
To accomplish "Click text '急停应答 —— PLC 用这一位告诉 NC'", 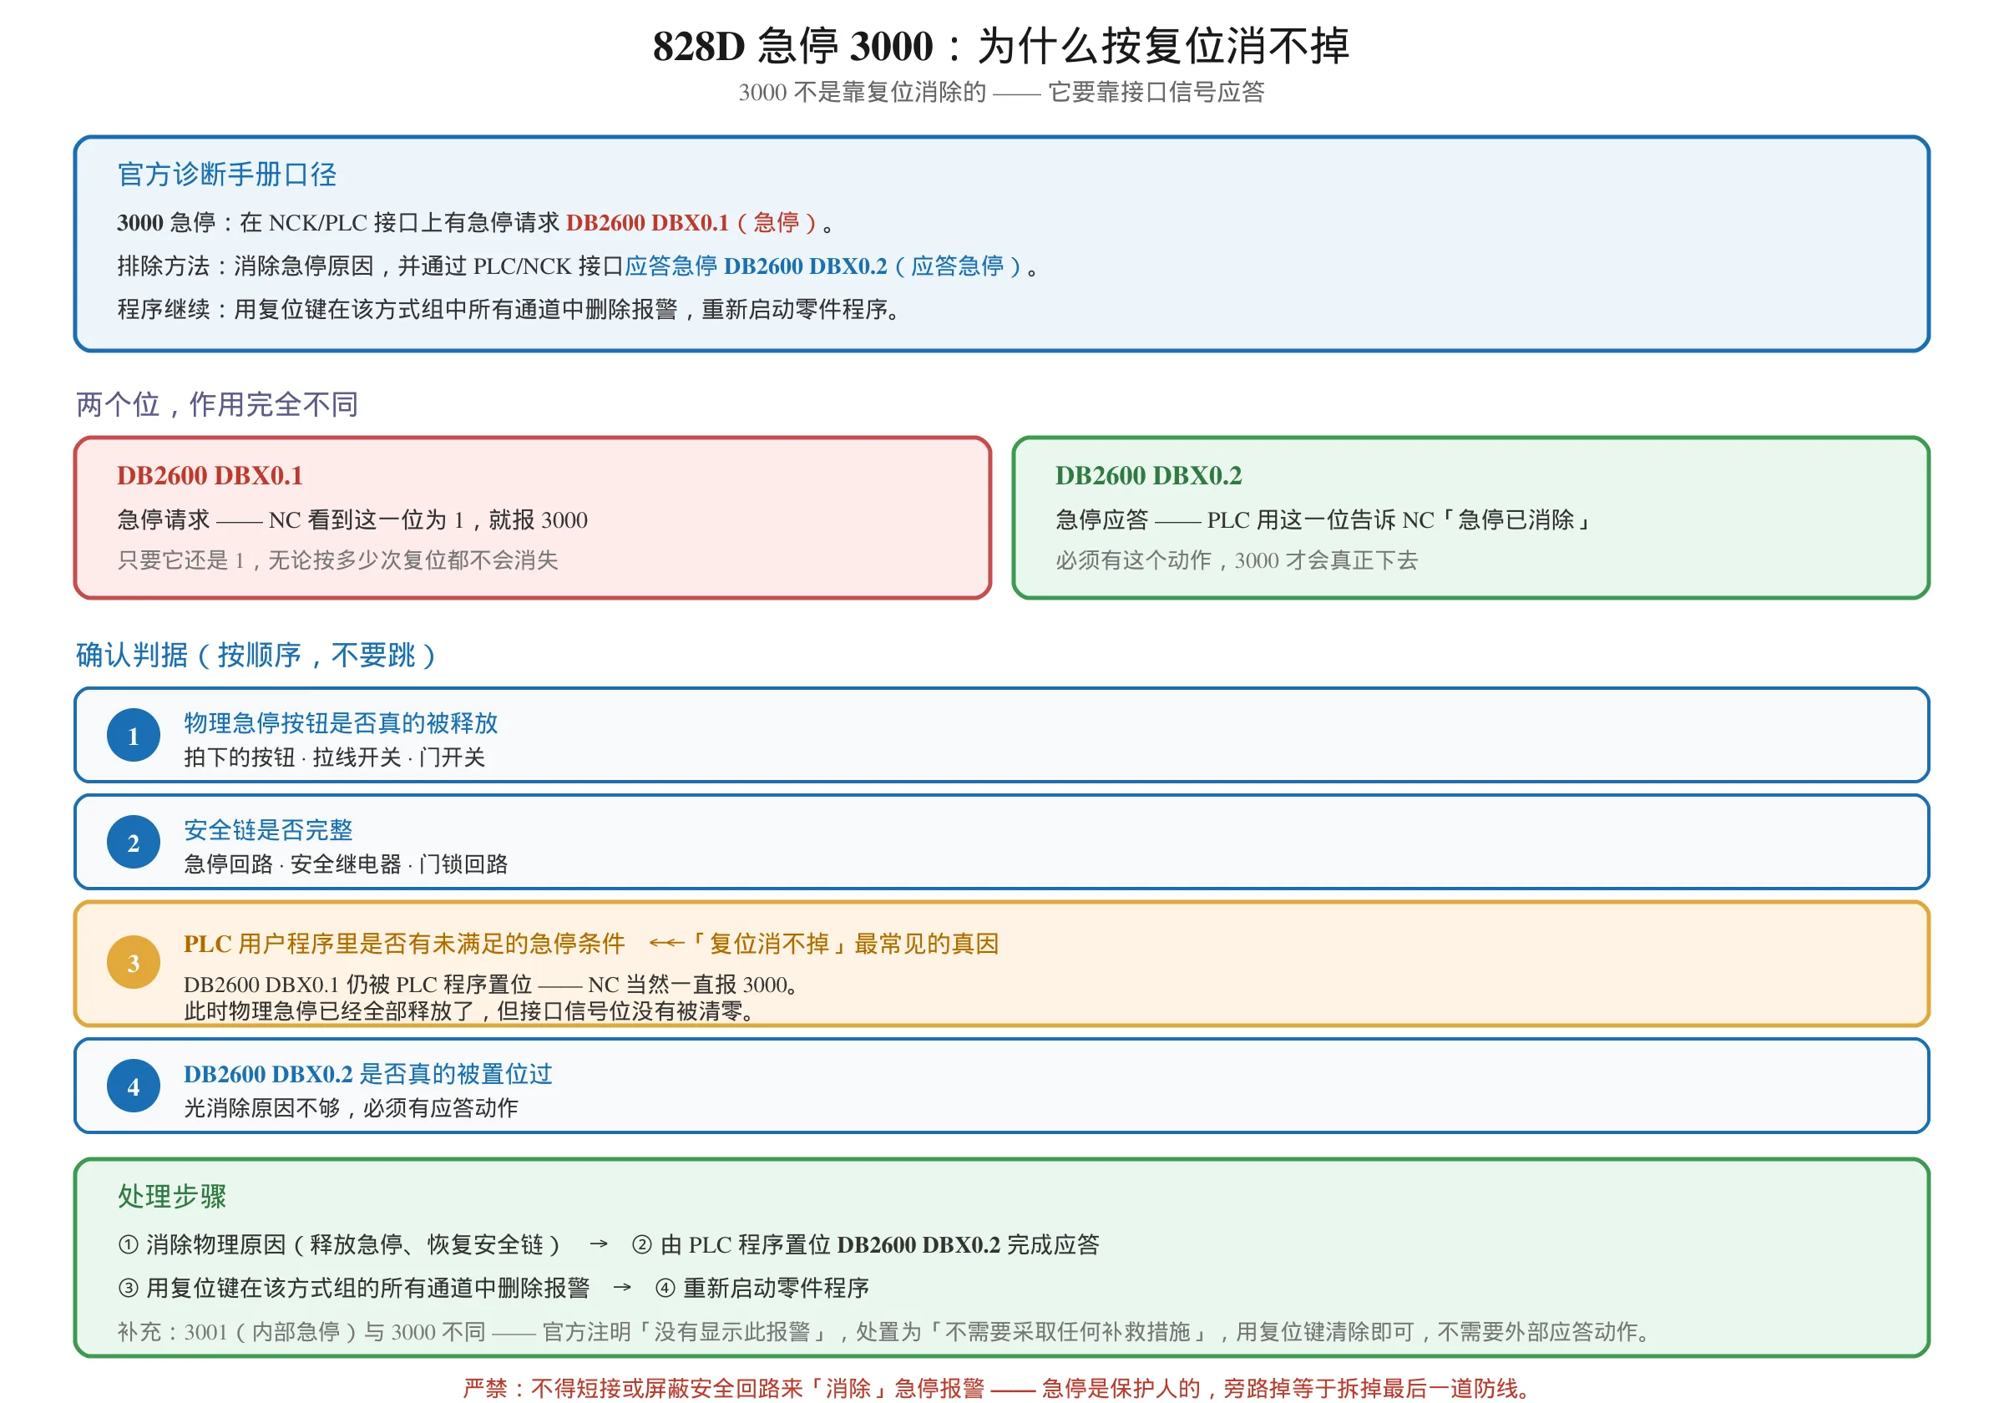I will [x=1246, y=520].
